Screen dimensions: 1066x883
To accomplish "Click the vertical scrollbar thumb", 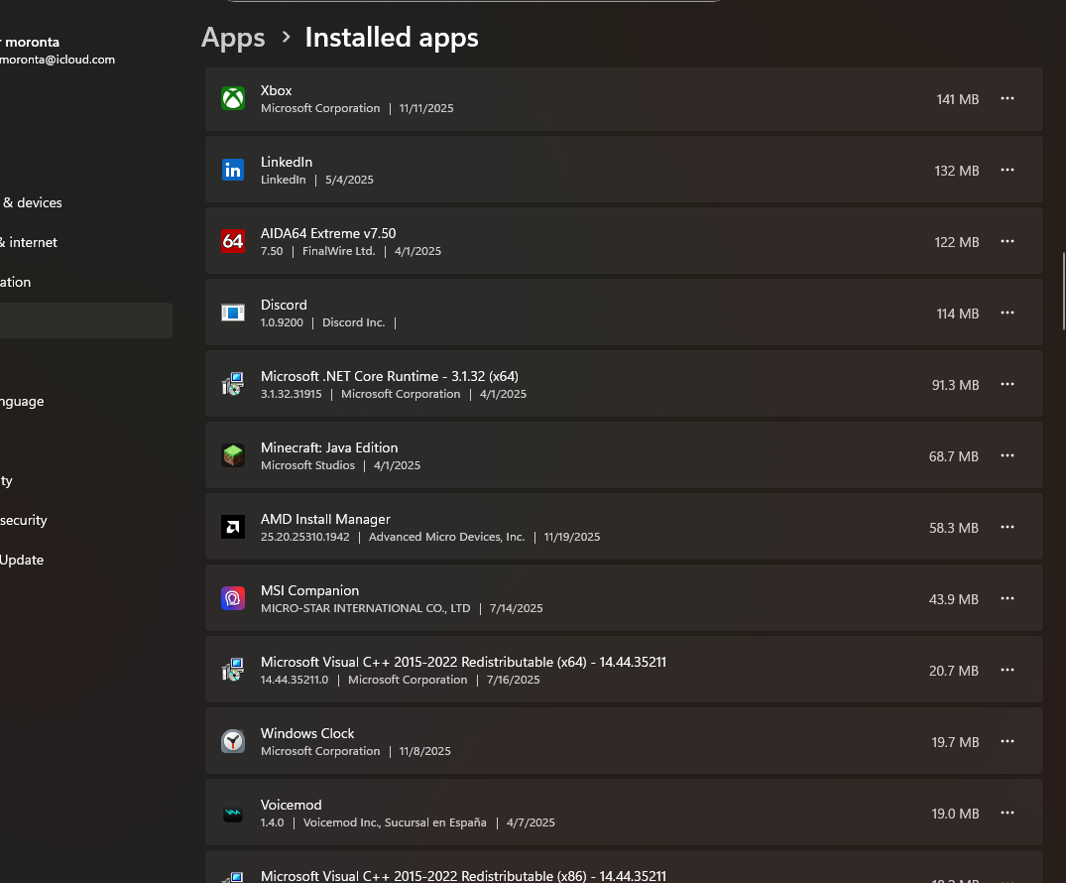I will coord(1063,290).
